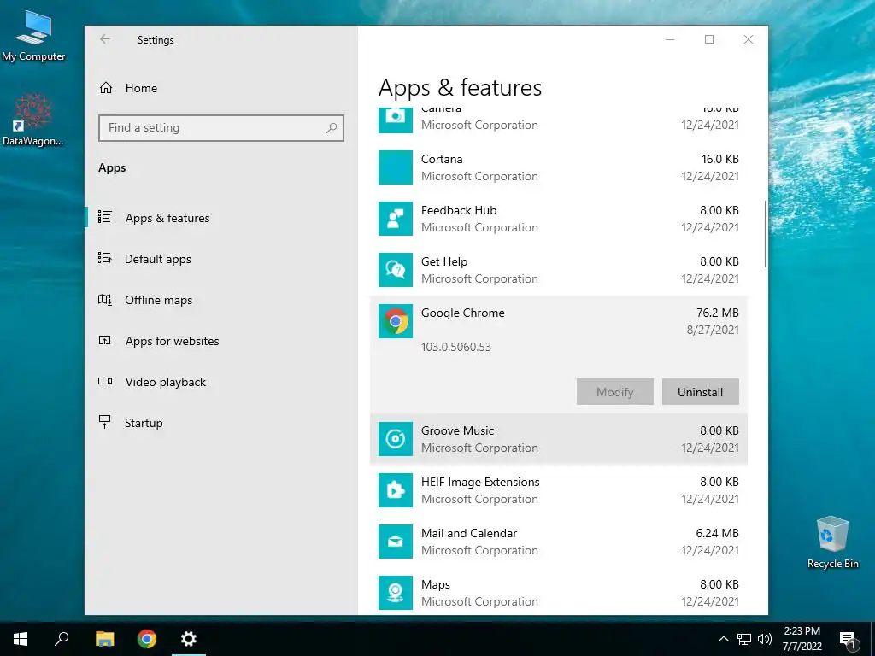The height and width of the screenshot is (656, 875).
Task: Open taskbar search magnifier
Action: (62, 639)
